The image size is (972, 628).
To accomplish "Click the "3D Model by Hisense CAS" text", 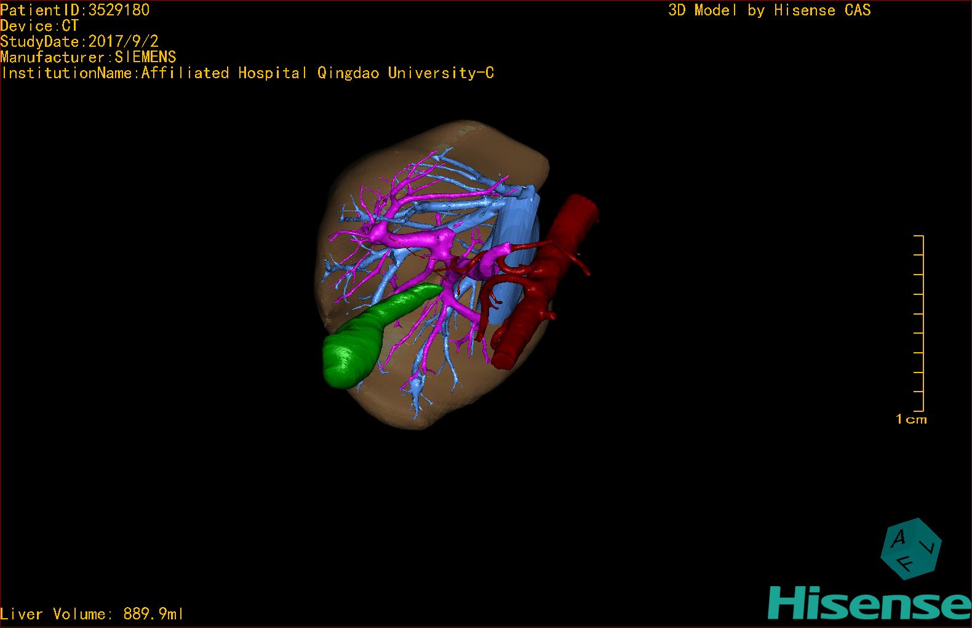I will coord(770,10).
